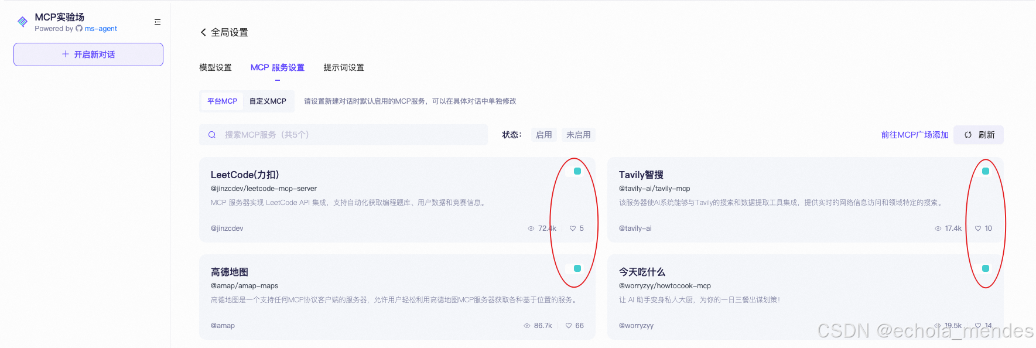The width and height of the screenshot is (1036, 348).
Task: Select the MCP 服务设置 tab
Action: coord(278,67)
